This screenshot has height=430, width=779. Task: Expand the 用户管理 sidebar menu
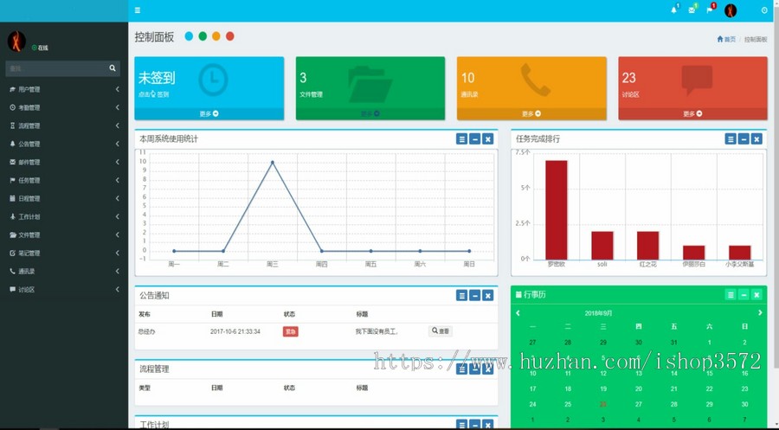(x=64, y=89)
